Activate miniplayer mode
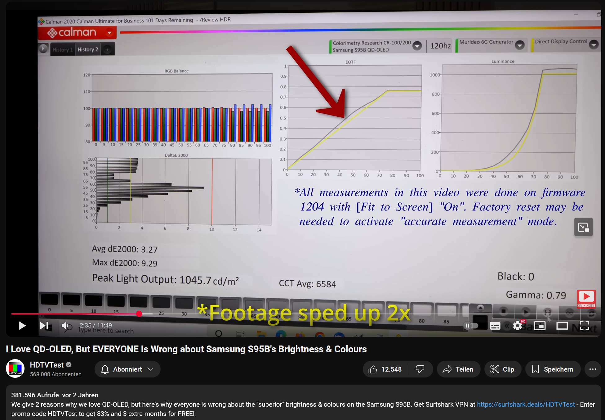The height and width of the screenshot is (420, 605). [x=540, y=326]
